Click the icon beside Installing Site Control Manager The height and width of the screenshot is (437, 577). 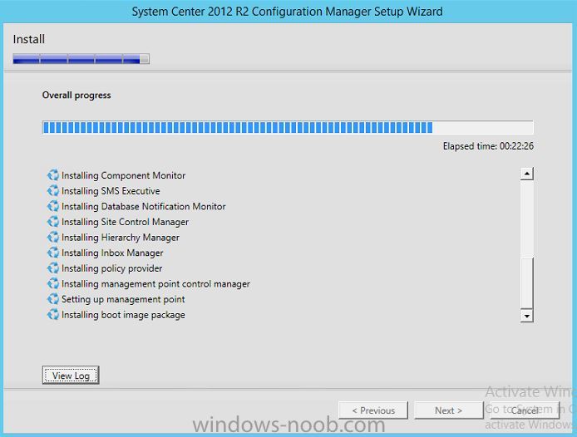[53, 222]
